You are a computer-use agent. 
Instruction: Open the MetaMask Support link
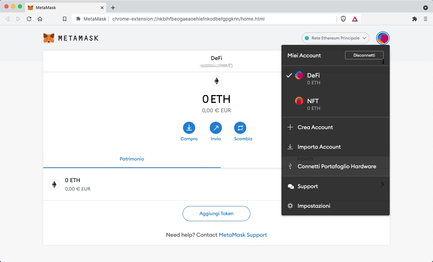243,235
